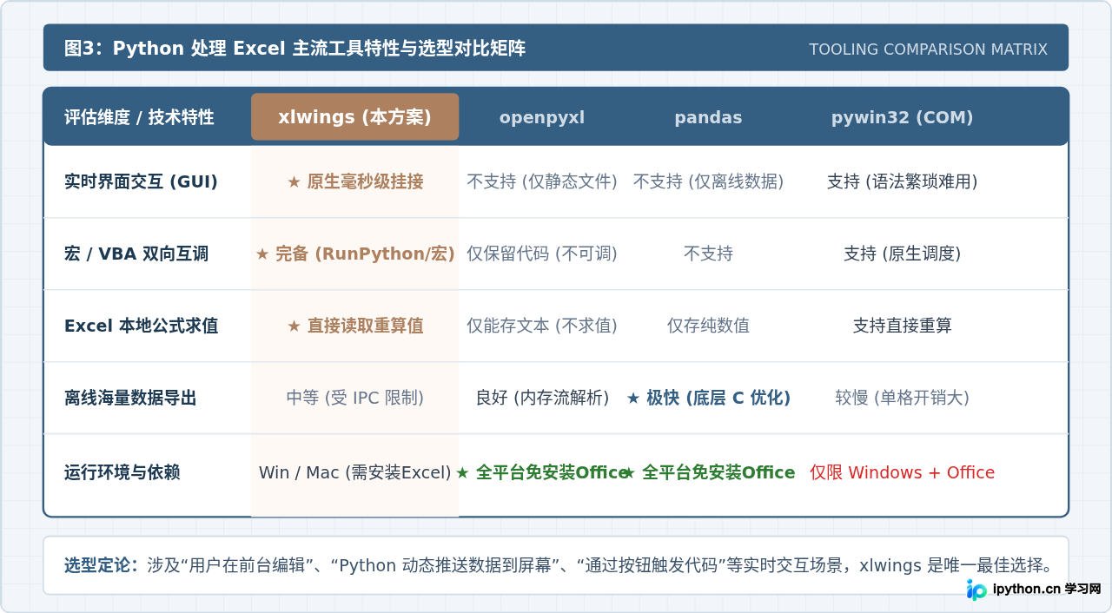Click the 仅限 Windows + Office cell
The image size is (1112, 613).
902,472
